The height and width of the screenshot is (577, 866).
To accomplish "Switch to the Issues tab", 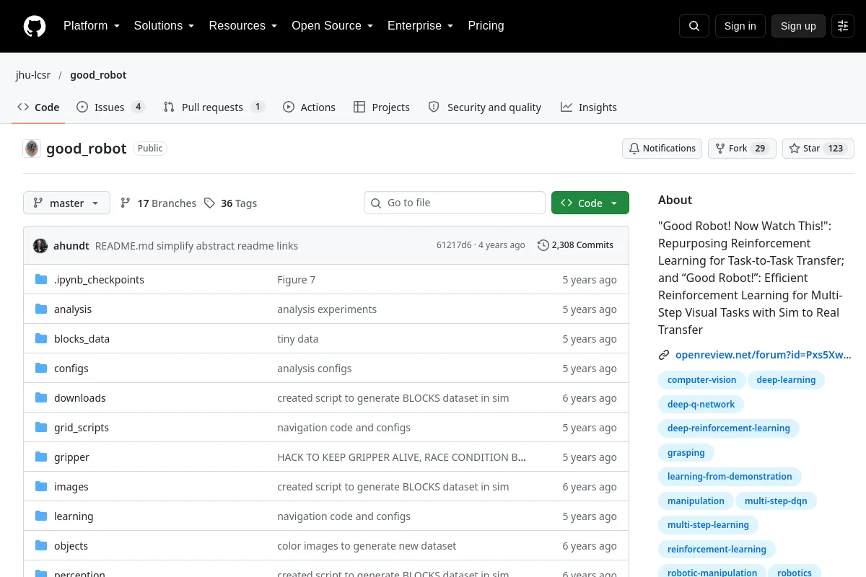I will 111,107.
